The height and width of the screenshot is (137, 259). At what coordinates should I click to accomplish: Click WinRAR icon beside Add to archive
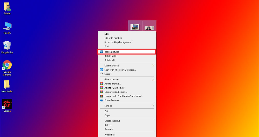point(102,83)
